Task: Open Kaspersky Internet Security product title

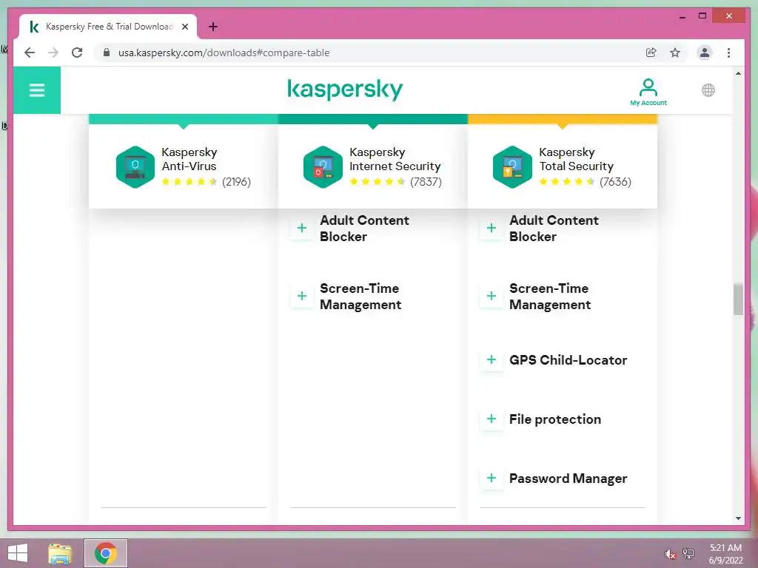Action: [x=395, y=159]
